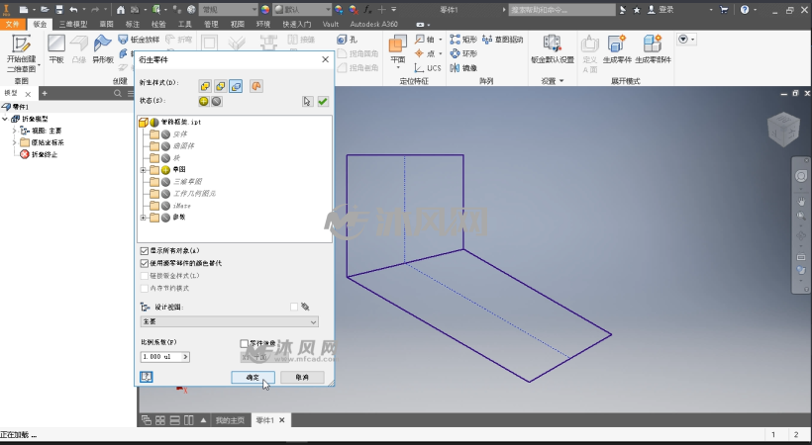Open the 设计视图 主要 dropdown
The width and height of the screenshot is (812, 445).
pos(230,321)
